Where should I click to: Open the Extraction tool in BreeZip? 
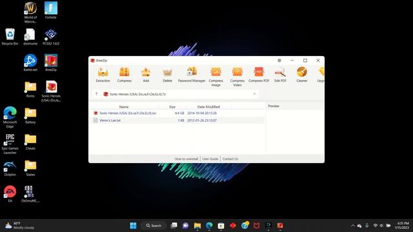(x=103, y=75)
